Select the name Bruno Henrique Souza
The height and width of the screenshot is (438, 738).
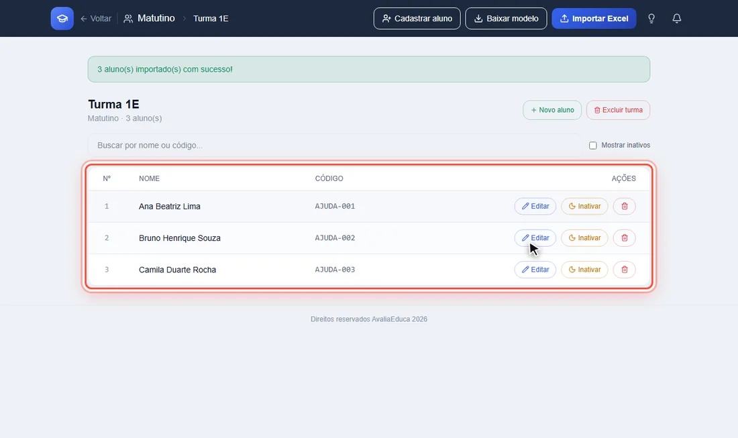click(x=180, y=238)
